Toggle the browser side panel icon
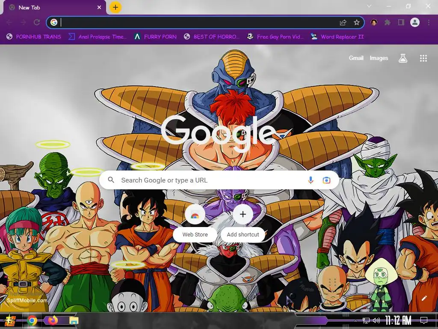Screen dimensions: 438x329 click(x=401, y=22)
